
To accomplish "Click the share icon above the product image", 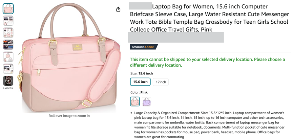I will (x=118, y=9).
